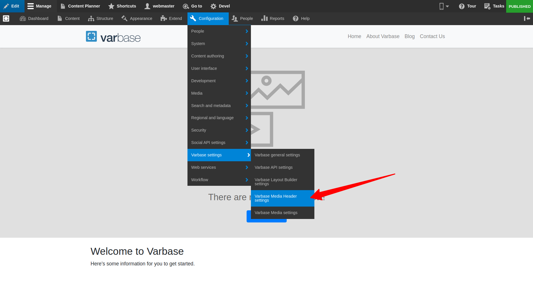Open the About Varbase link

pos(383,36)
